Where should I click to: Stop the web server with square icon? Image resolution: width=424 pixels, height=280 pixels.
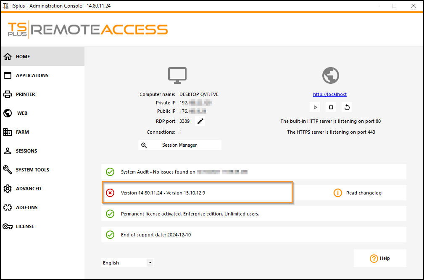click(331, 107)
